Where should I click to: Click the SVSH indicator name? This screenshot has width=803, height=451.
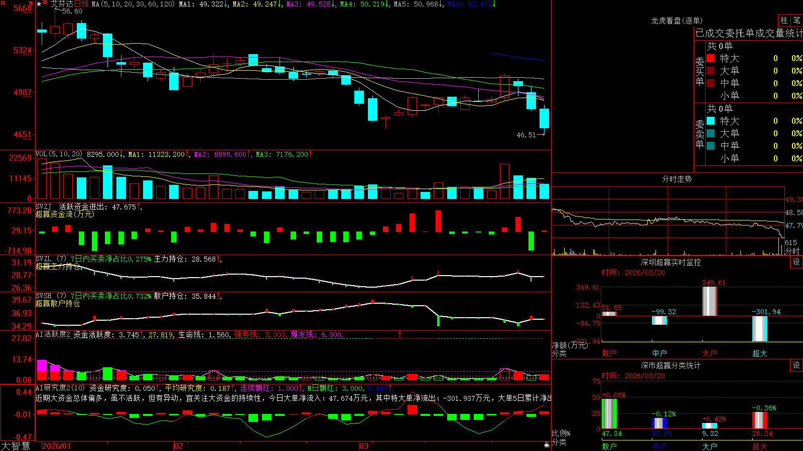point(43,296)
